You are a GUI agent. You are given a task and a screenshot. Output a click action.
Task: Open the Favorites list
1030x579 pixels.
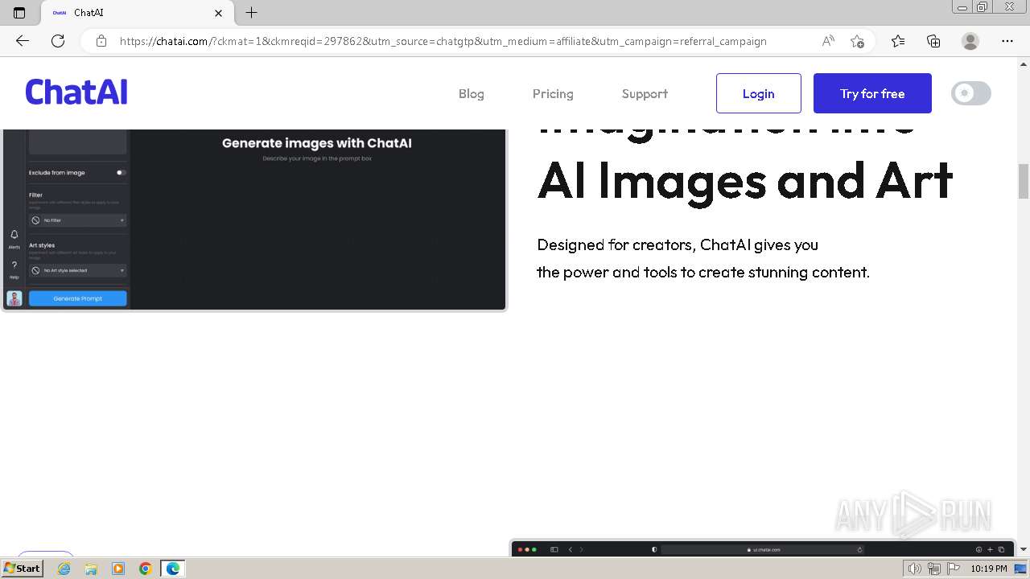click(x=898, y=41)
